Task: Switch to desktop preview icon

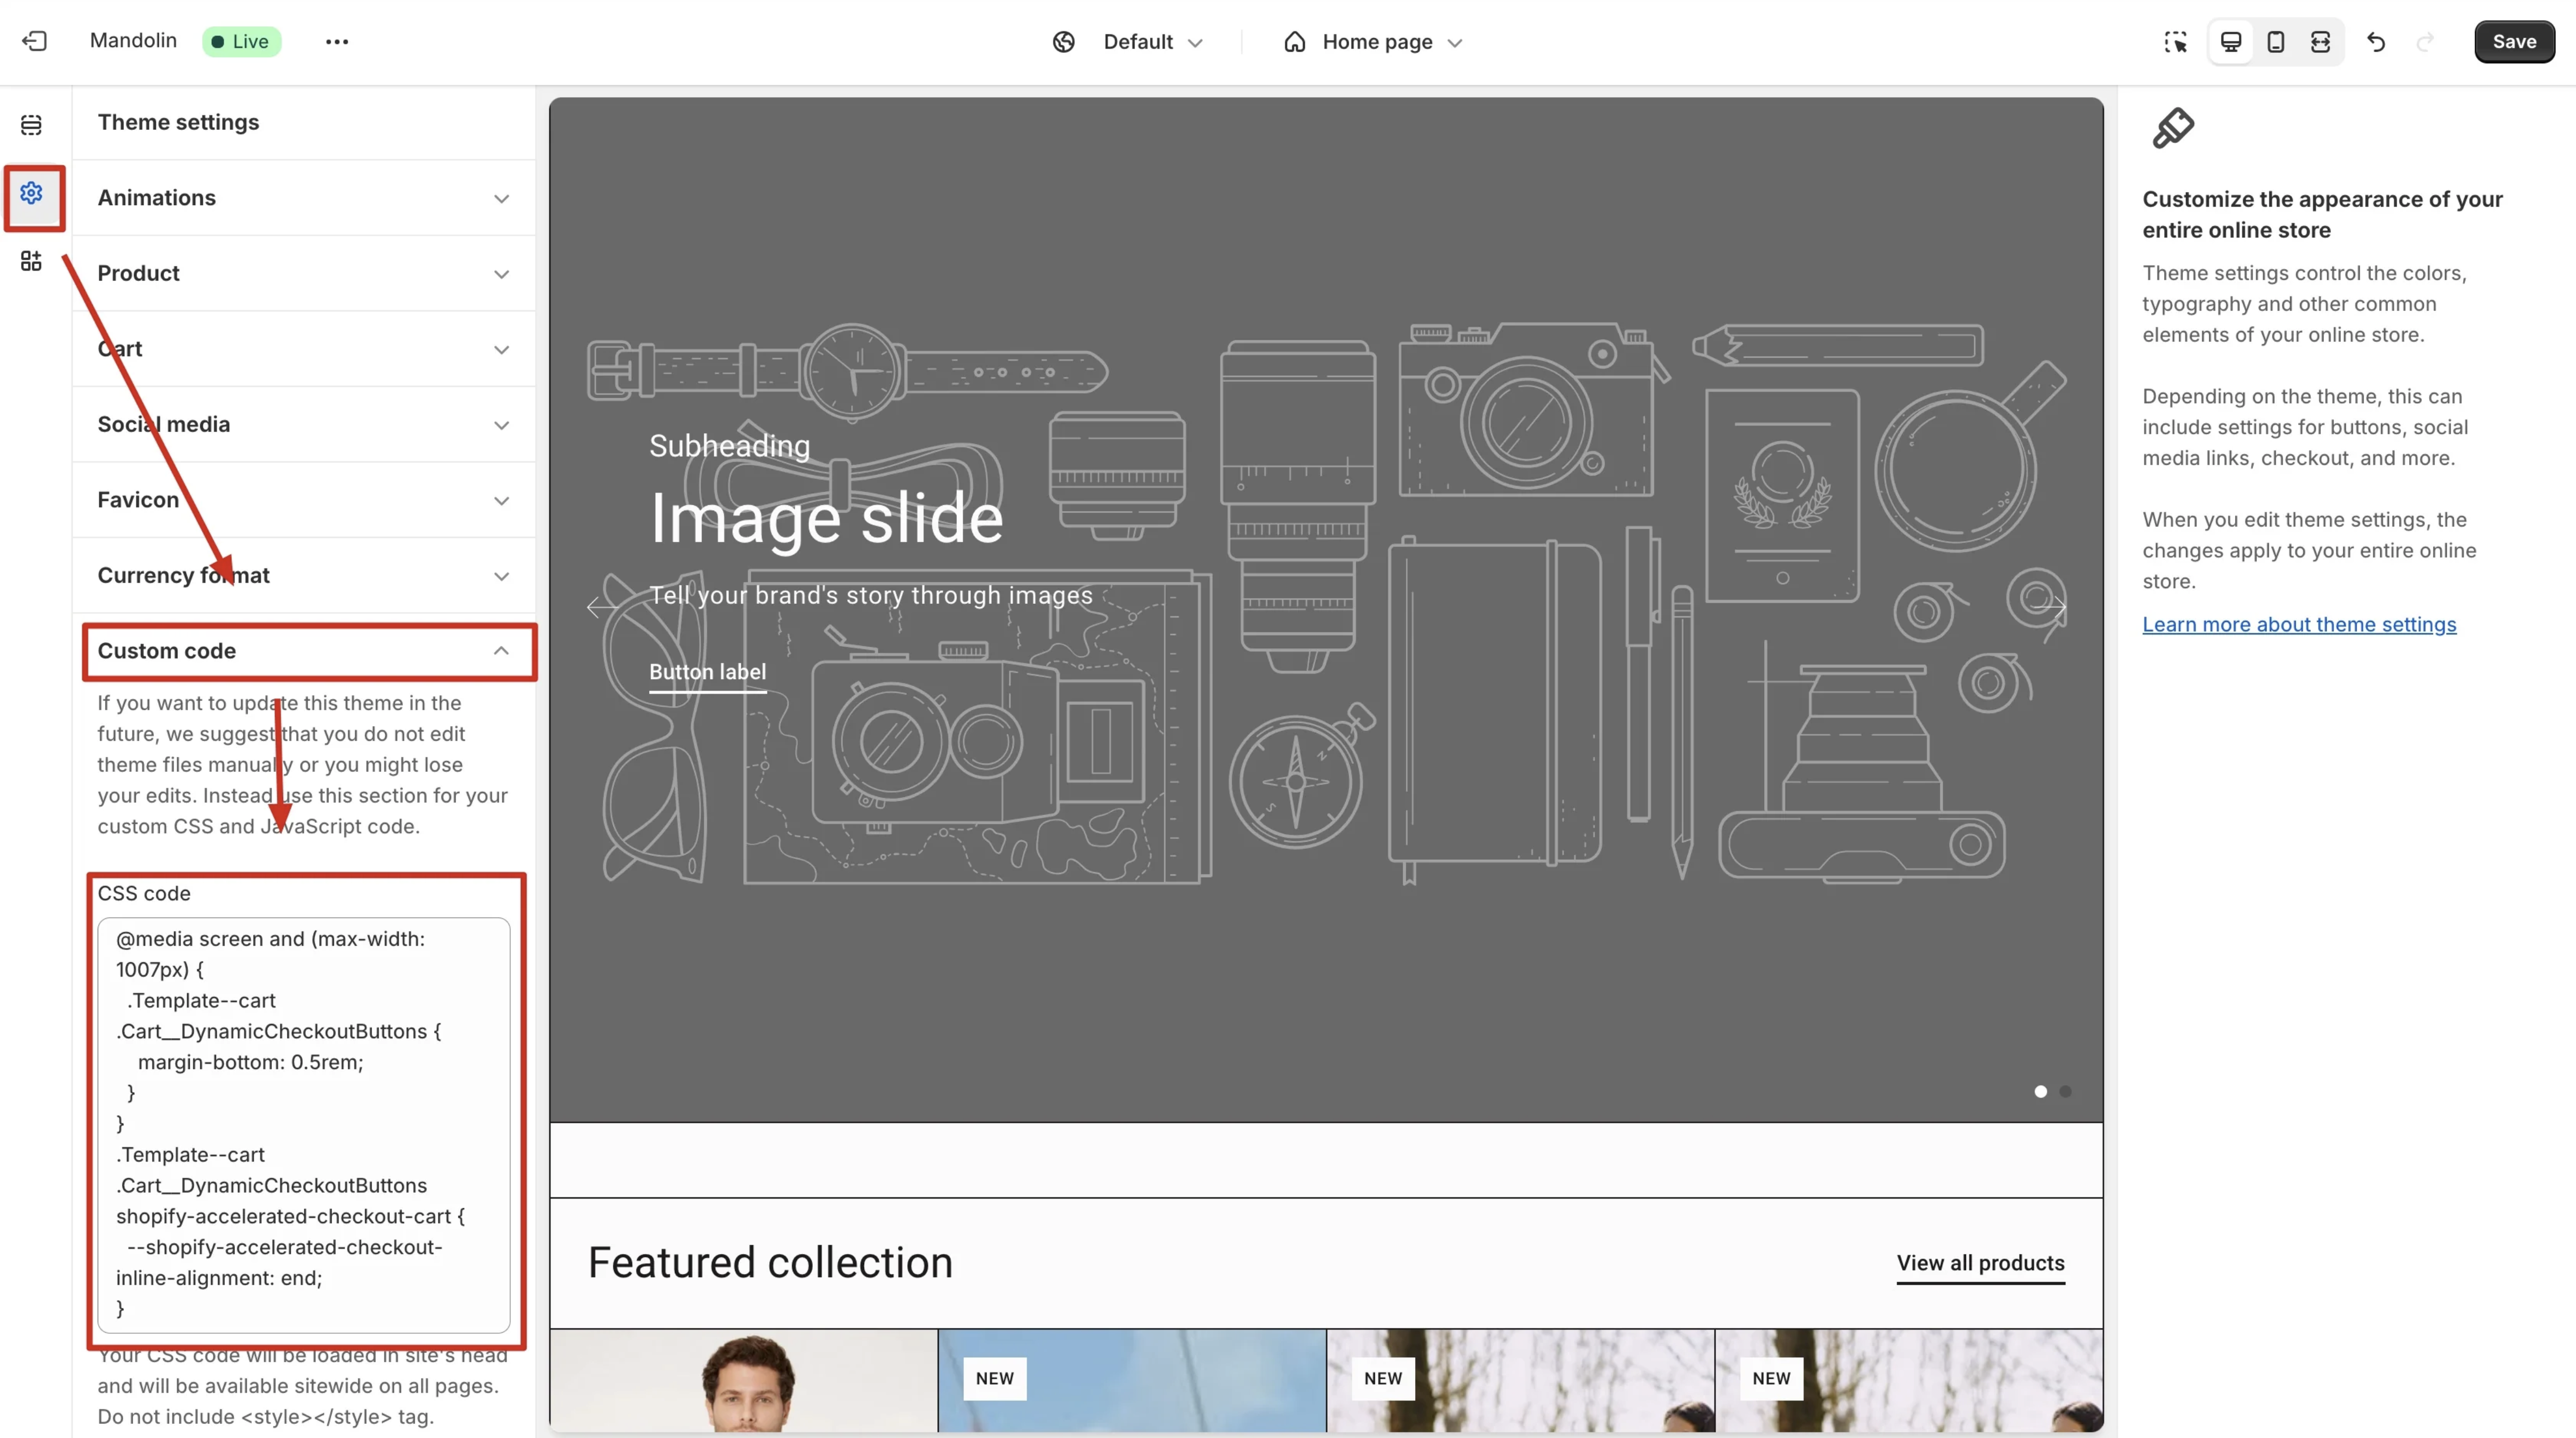Action: pos(2231,41)
